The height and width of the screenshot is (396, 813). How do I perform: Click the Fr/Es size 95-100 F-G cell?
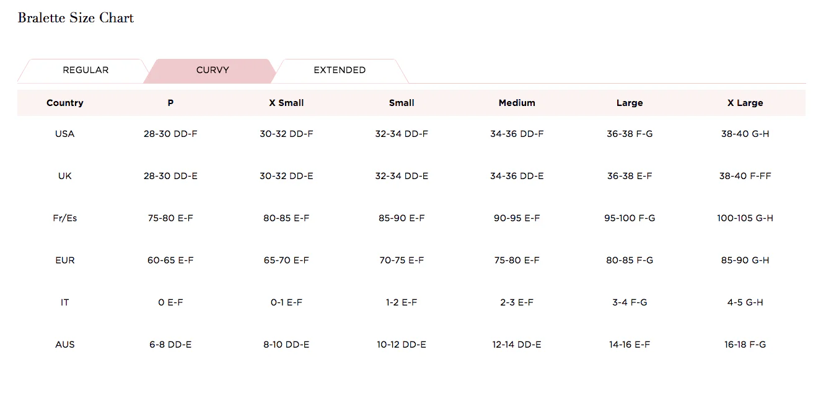pyautogui.click(x=630, y=218)
